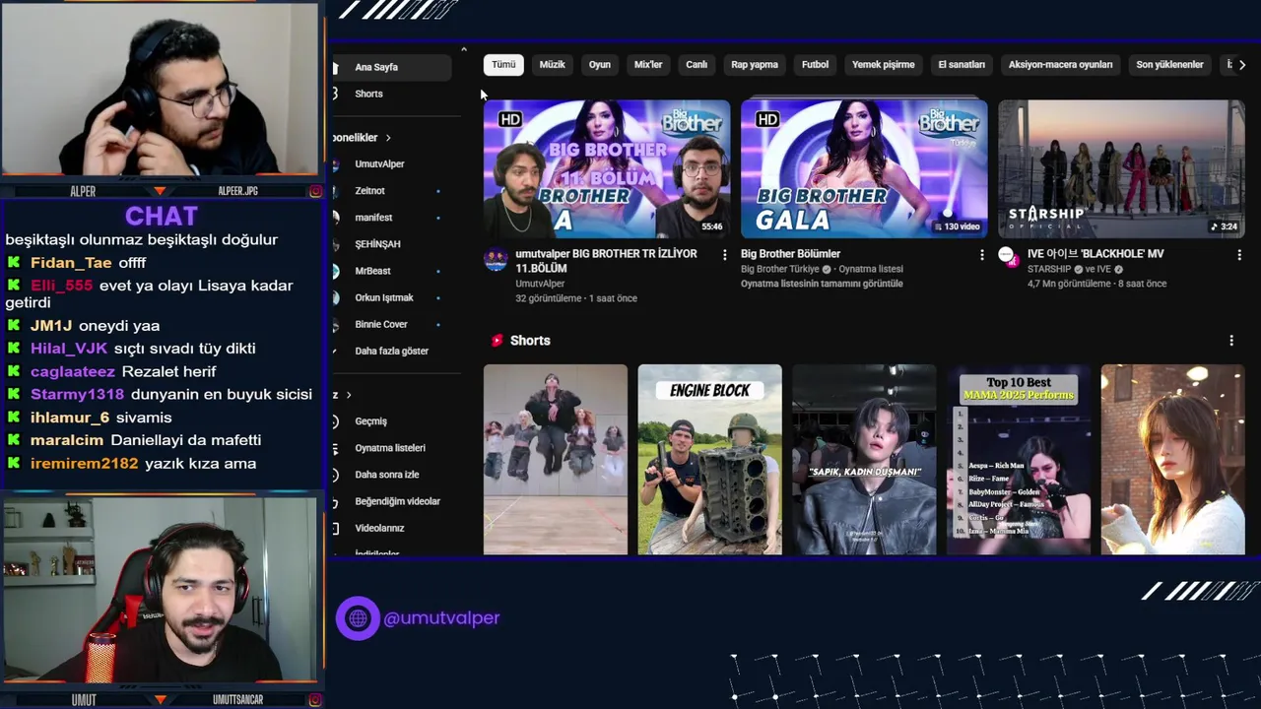The image size is (1261, 709).
Task: Click chat username Starmy1318
Action: click(78, 394)
